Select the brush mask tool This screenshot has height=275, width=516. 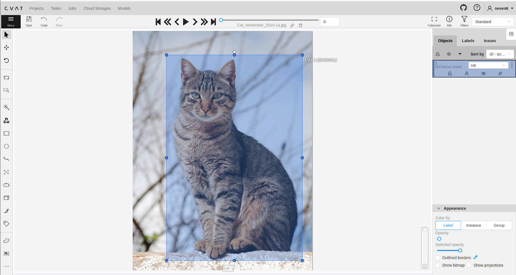[6, 211]
